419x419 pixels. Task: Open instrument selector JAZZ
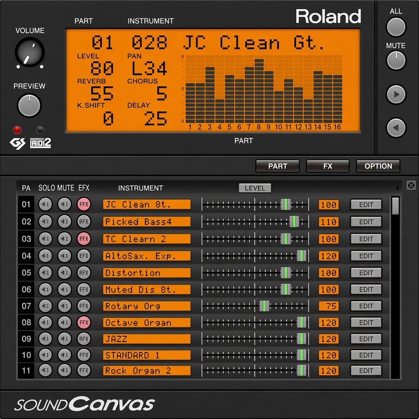[x=147, y=339]
